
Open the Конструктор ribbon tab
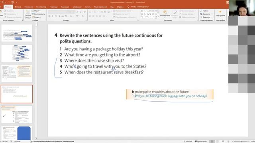[x=41, y=7]
